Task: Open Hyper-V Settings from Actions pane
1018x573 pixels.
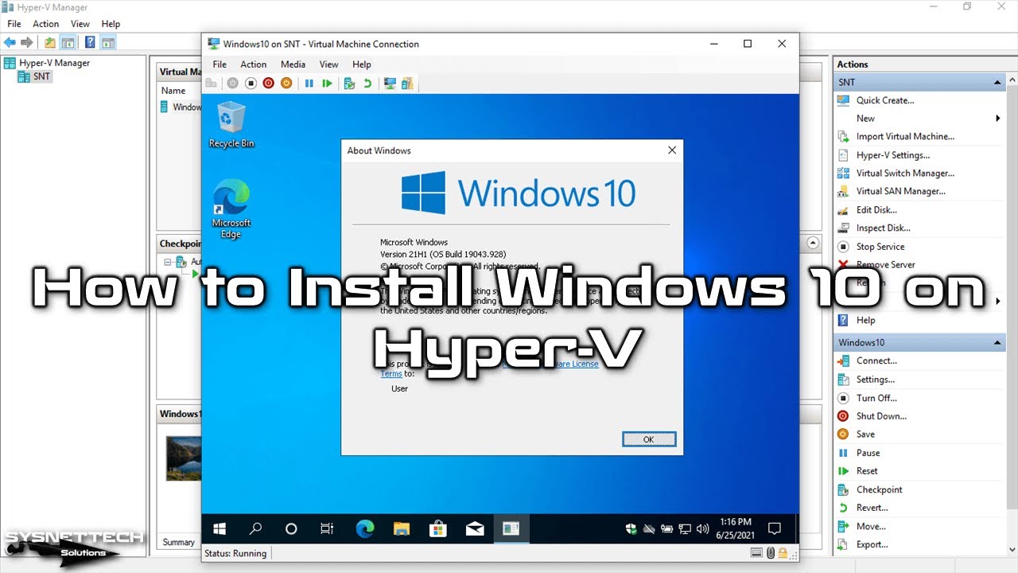Action: [892, 155]
